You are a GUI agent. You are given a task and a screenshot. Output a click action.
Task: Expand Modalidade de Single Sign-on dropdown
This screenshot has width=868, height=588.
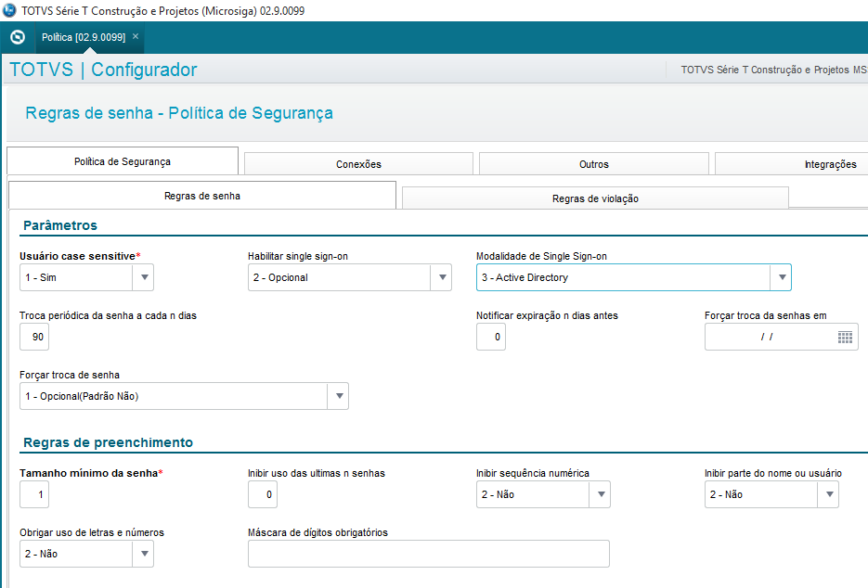pyautogui.click(x=782, y=277)
